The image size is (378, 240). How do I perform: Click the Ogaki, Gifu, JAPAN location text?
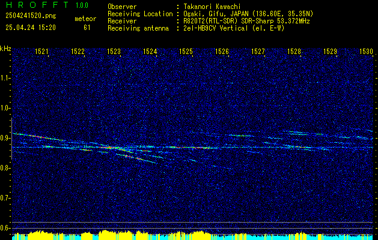248,14
